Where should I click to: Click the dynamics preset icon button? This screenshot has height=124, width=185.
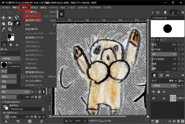click(6, 107)
